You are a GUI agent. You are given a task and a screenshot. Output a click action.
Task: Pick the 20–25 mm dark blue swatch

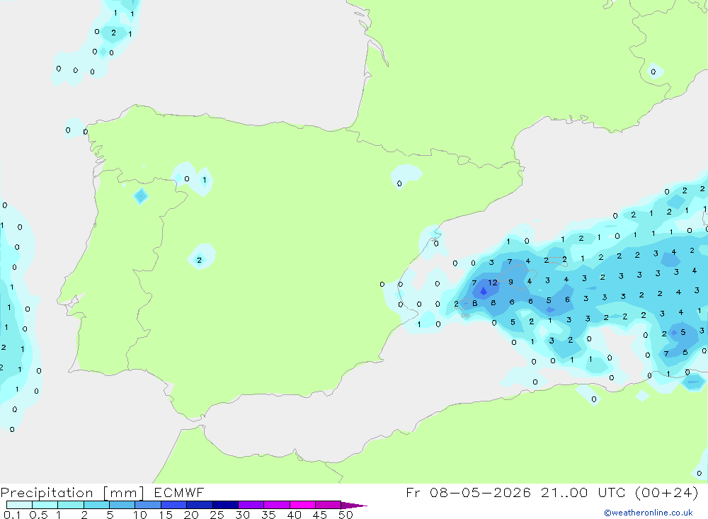tap(200, 505)
